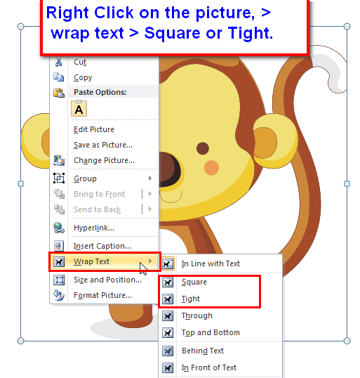The image size is (360, 378).
Task: Expand the Wrap Text submenu arrow
Action: [150, 261]
